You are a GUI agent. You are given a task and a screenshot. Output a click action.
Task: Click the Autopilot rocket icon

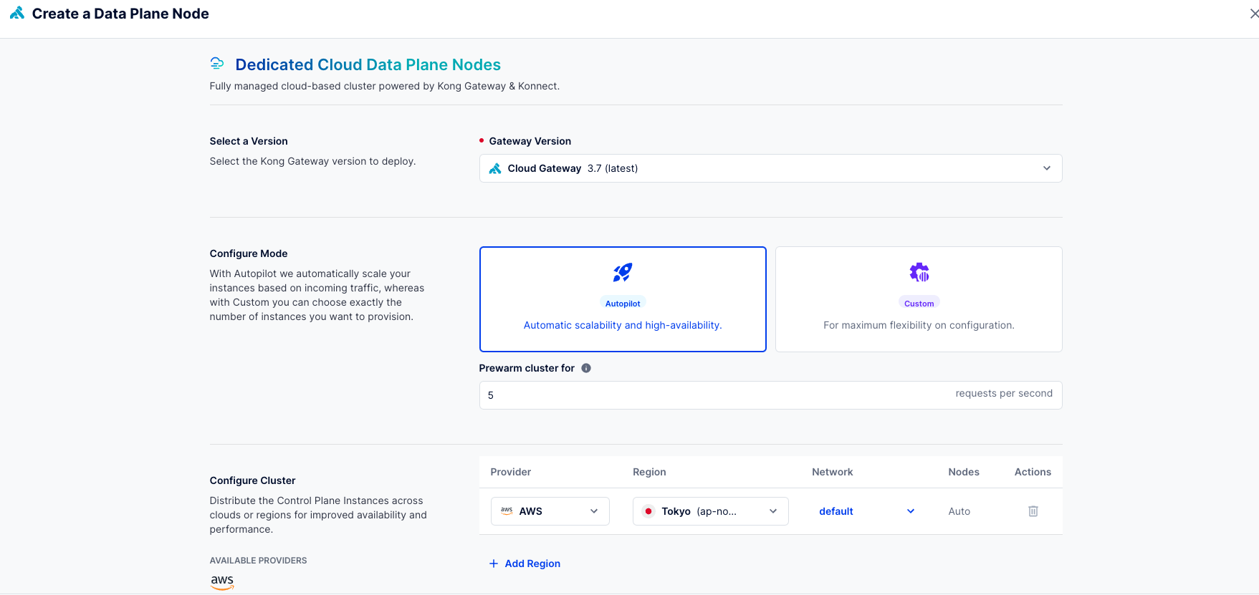623,272
